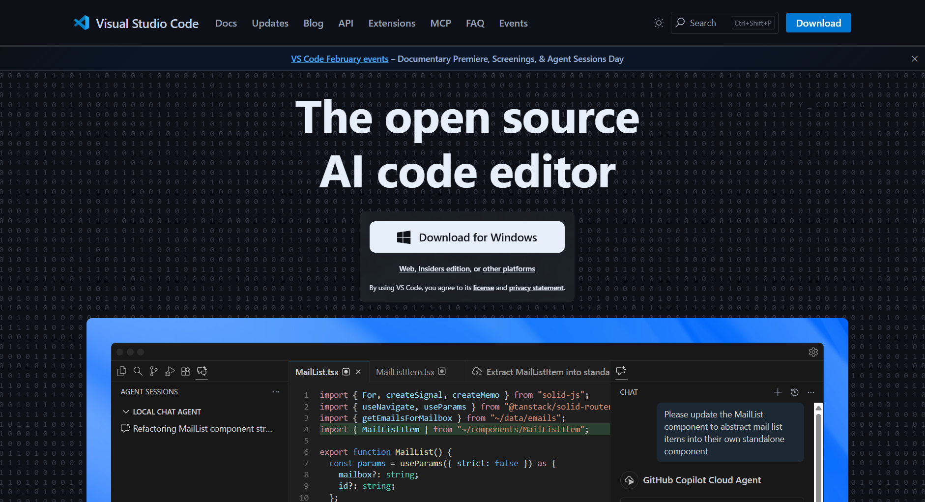Click the unsaved indicator on MailList.tsx tab

point(346,372)
